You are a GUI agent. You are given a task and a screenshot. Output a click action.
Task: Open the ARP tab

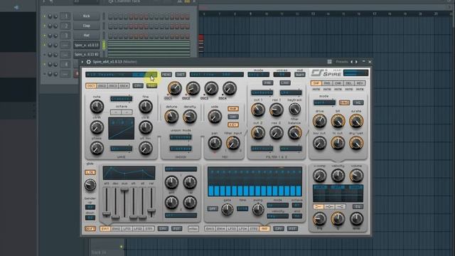(264, 229)
